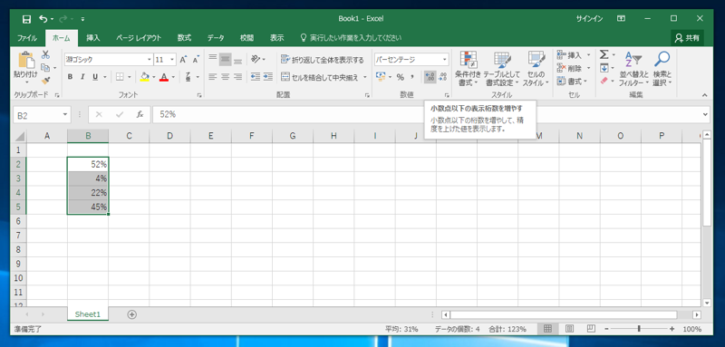The height and width of the screenshot is (347, 725).
Task: Click the accounting number format icon
Action: pyautogui.click(x=381, y=77)
